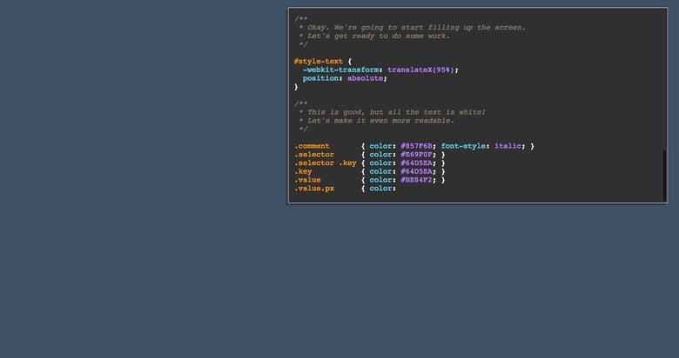Click the absolute value
Image resolution: width=679 pixels, height=358 pixels.
point(366,78)
